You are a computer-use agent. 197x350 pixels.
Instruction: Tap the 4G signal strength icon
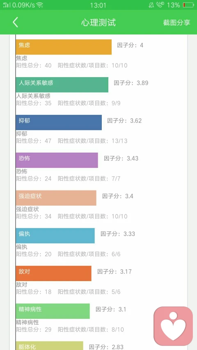click(x=7, y=5)
